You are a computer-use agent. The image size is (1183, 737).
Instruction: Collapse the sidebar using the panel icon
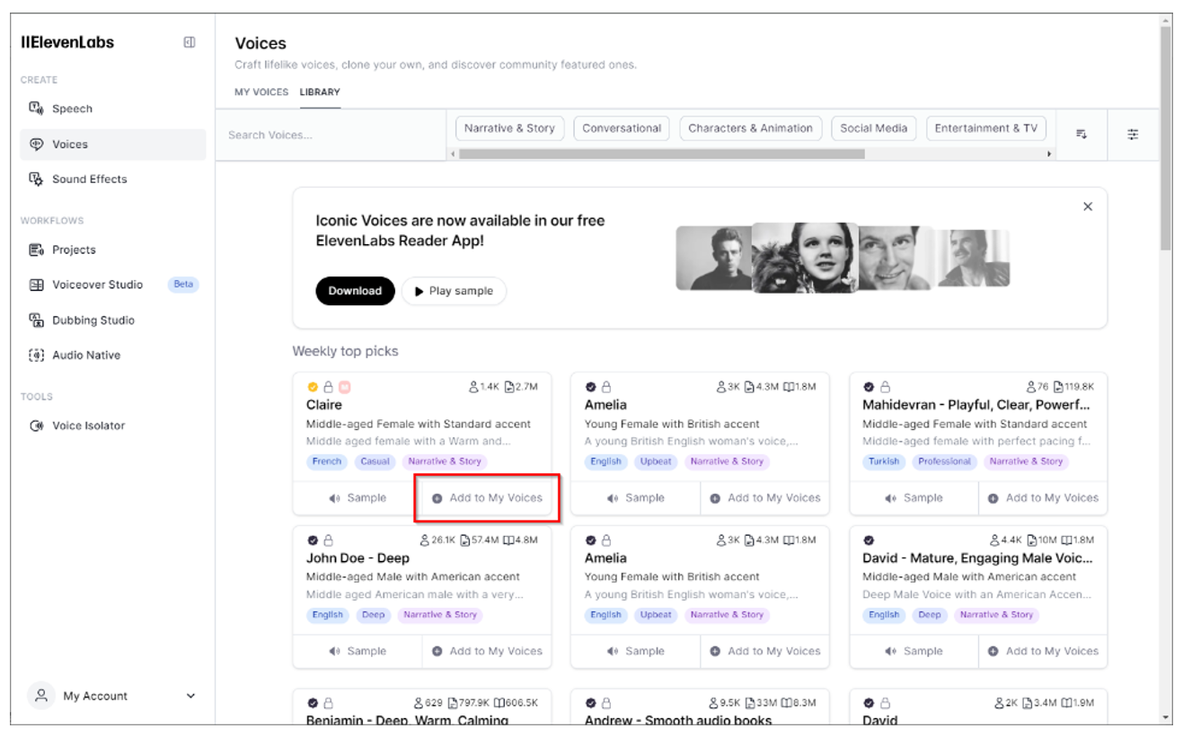click(190, 42)
